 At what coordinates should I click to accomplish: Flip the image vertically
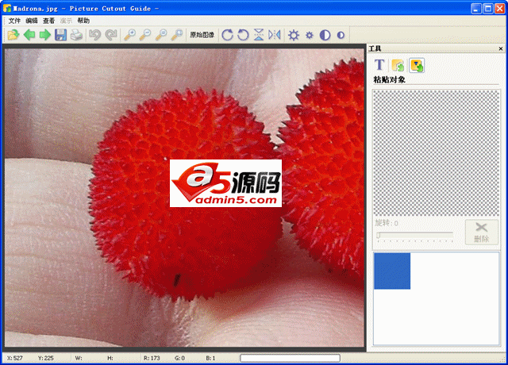[x=259, y=35]
